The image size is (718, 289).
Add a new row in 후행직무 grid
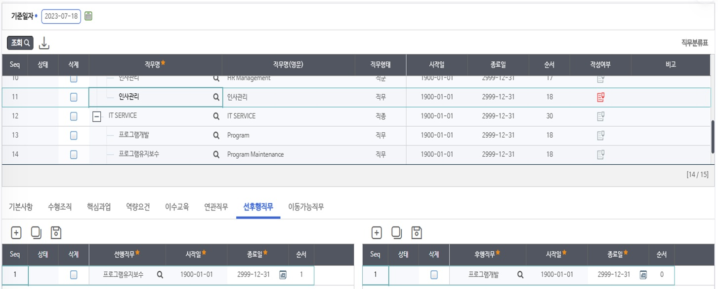coord(377,233)
